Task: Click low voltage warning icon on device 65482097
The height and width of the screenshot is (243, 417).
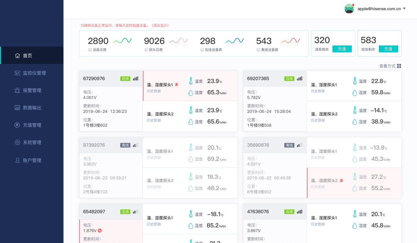Action: coord(99,231)
